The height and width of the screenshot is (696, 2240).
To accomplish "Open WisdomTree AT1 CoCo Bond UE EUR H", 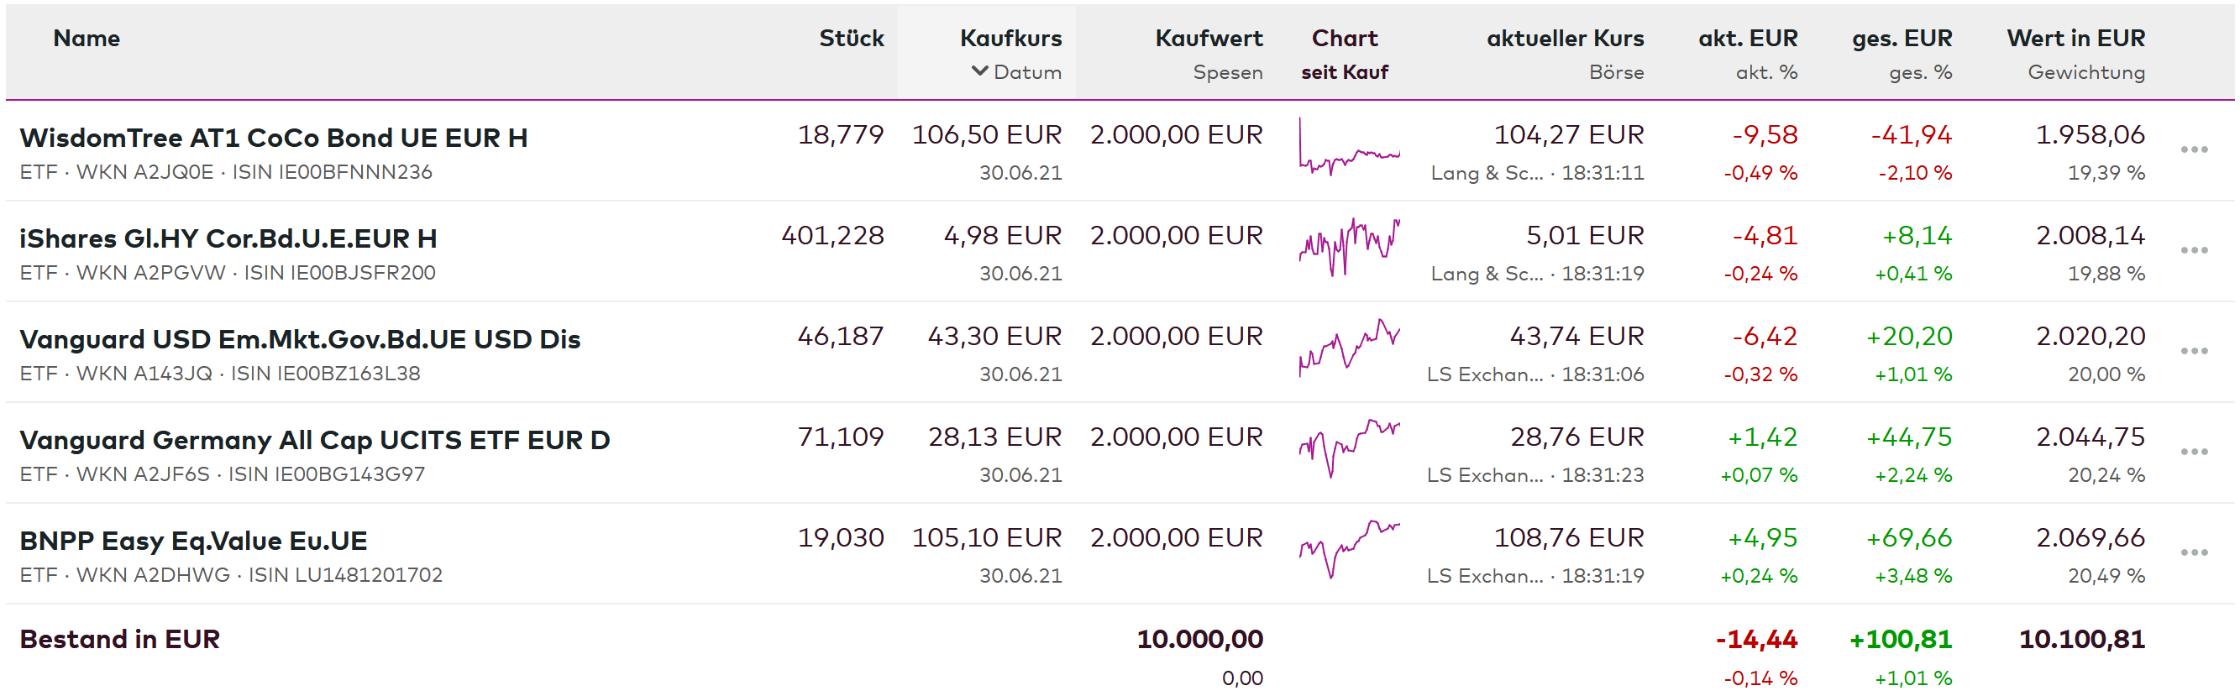I will (273, 139).
